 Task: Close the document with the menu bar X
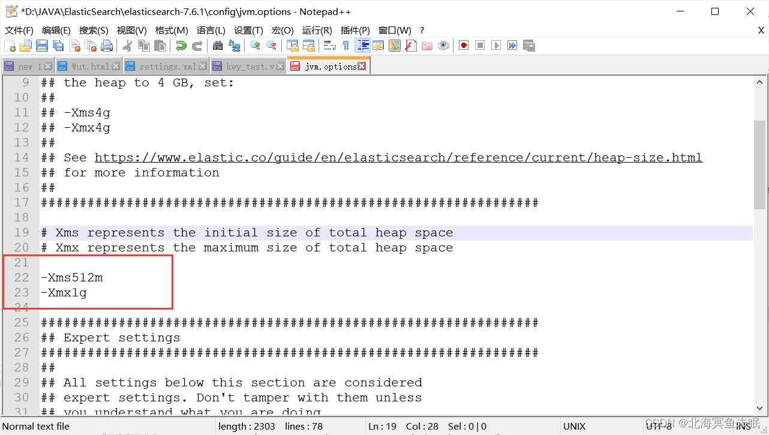coord(761,30)
